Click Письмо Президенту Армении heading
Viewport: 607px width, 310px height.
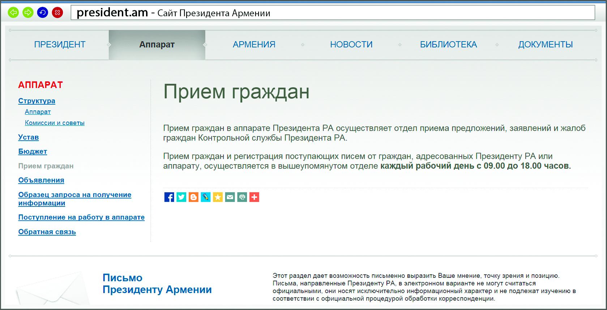point(157,284)
